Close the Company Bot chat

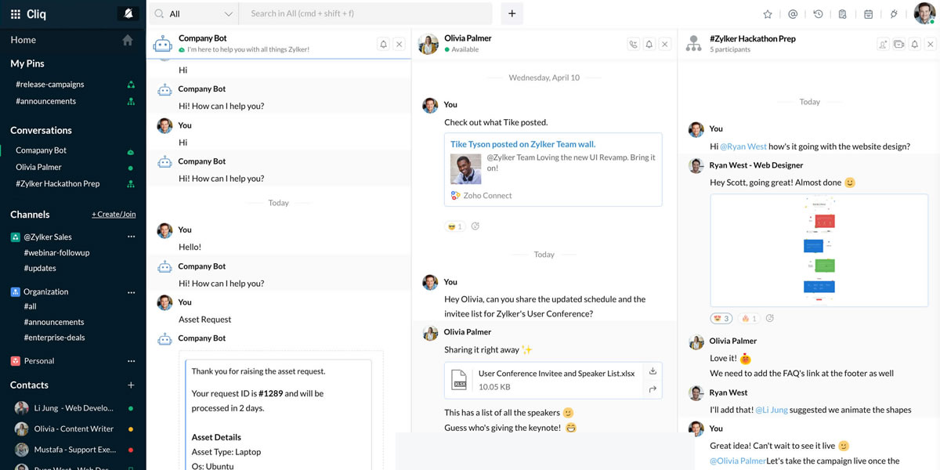pyautogui.click(x=399, y=45)
